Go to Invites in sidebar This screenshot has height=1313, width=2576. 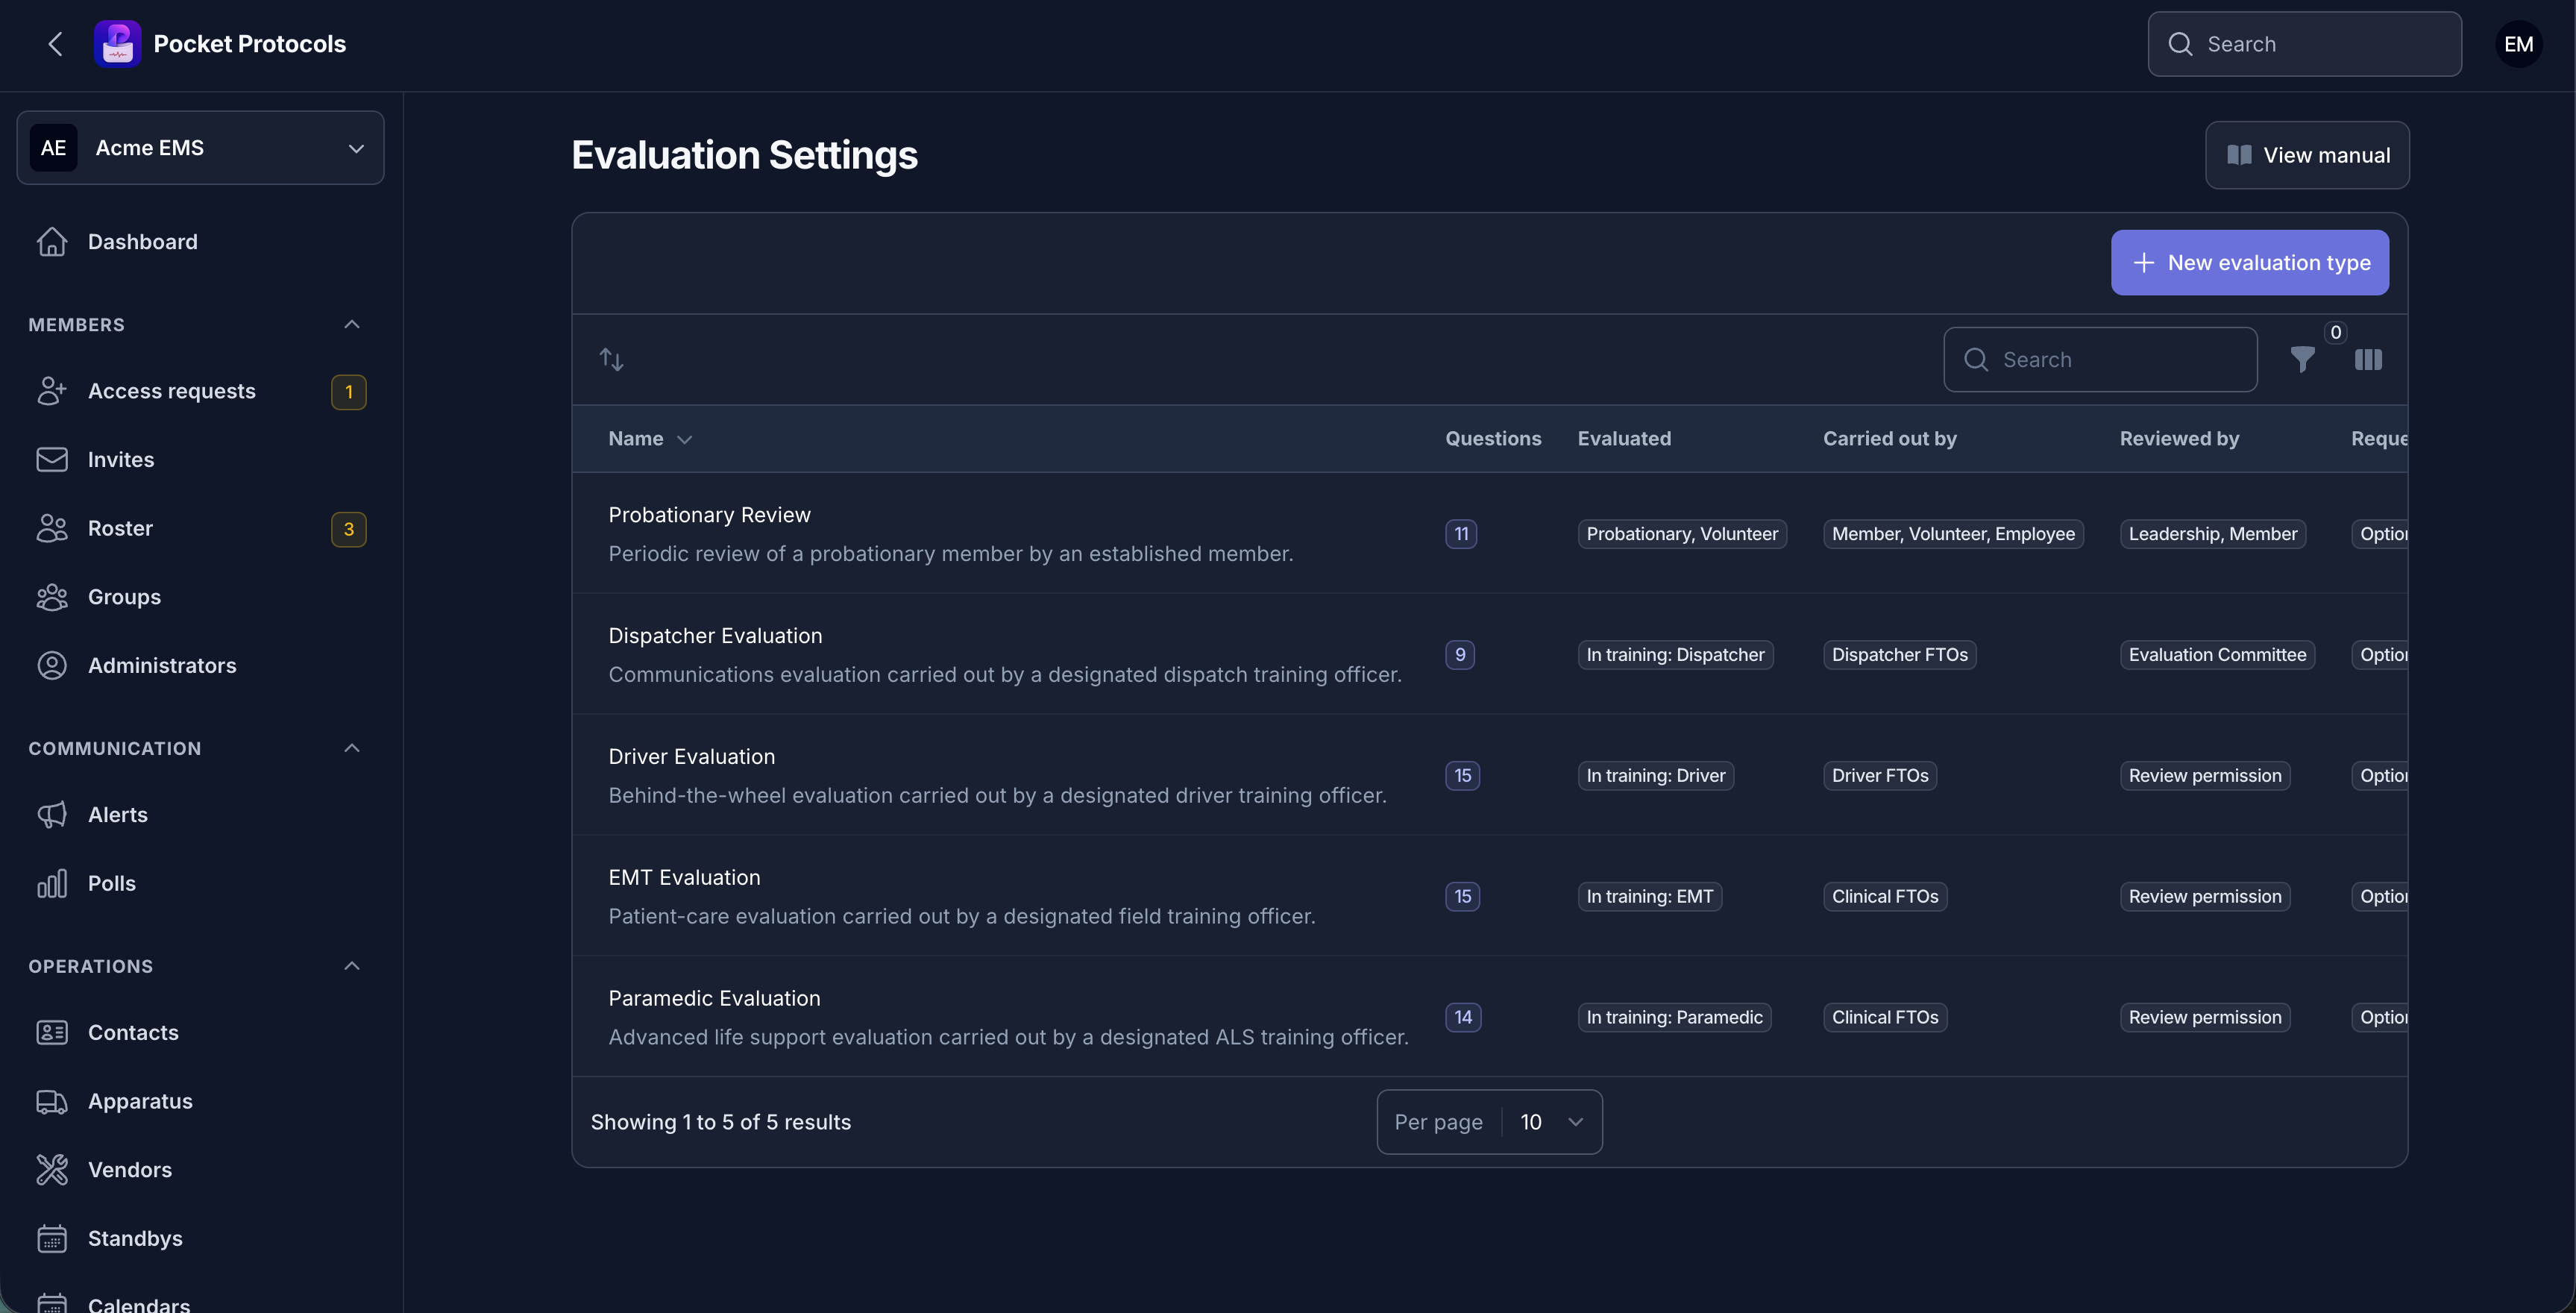pos(200,460)
